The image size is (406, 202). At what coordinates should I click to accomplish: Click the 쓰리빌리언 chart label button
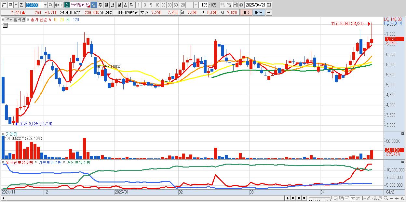click(x=15, y=20)
